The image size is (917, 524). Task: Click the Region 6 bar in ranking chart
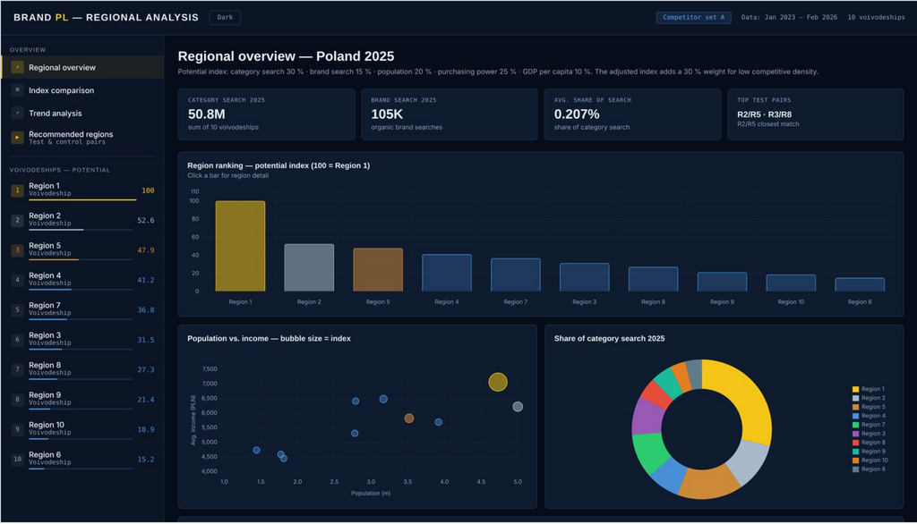pos(860,284)
